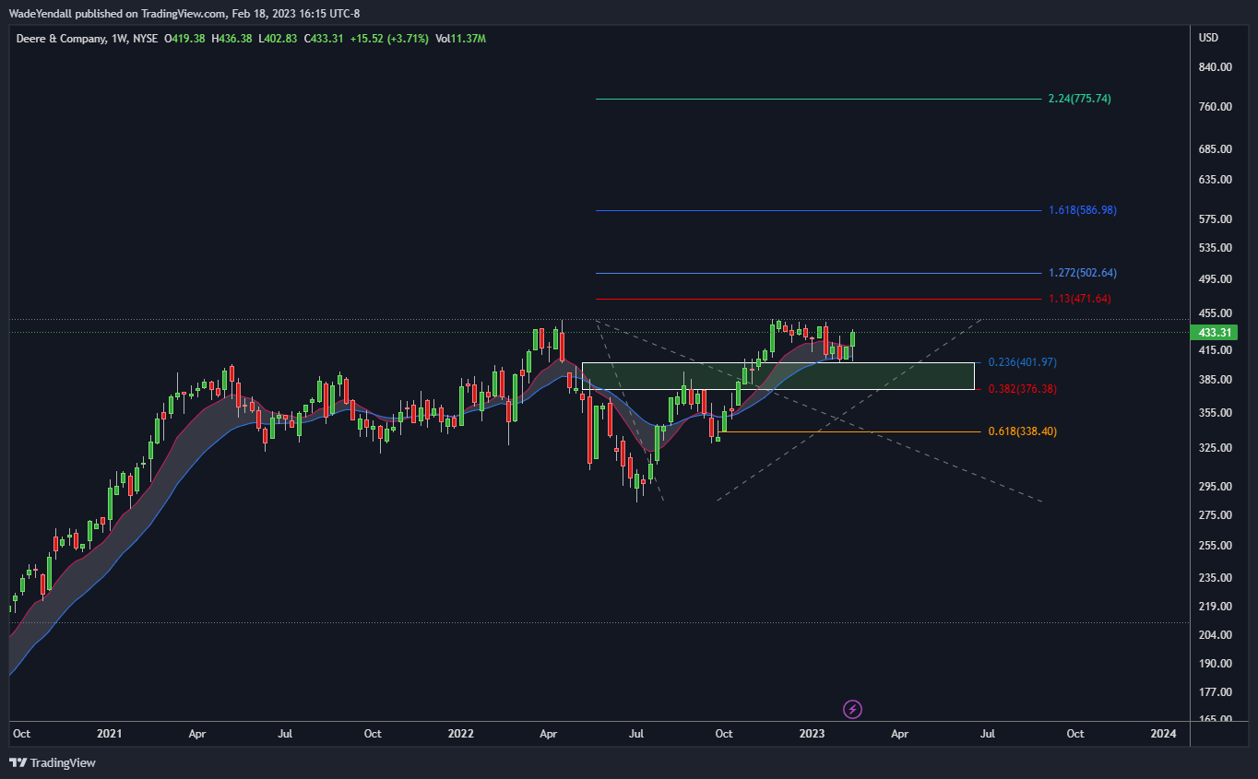Click the Vol11.37M volume readout

coord(460,39)
